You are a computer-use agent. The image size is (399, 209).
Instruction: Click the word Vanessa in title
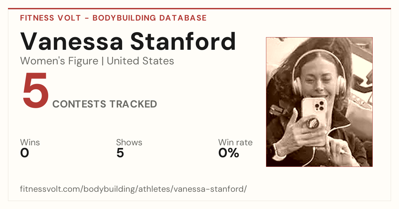pyautogui.click(x=72, y=41)
